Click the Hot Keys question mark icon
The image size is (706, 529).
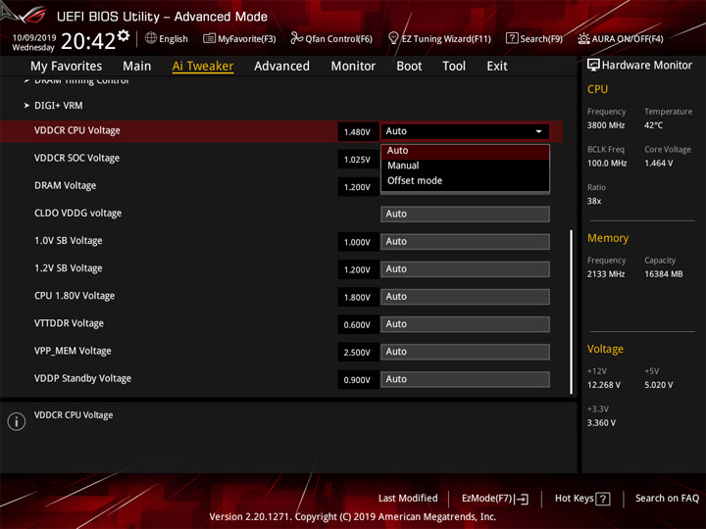(x=602, y=499)
